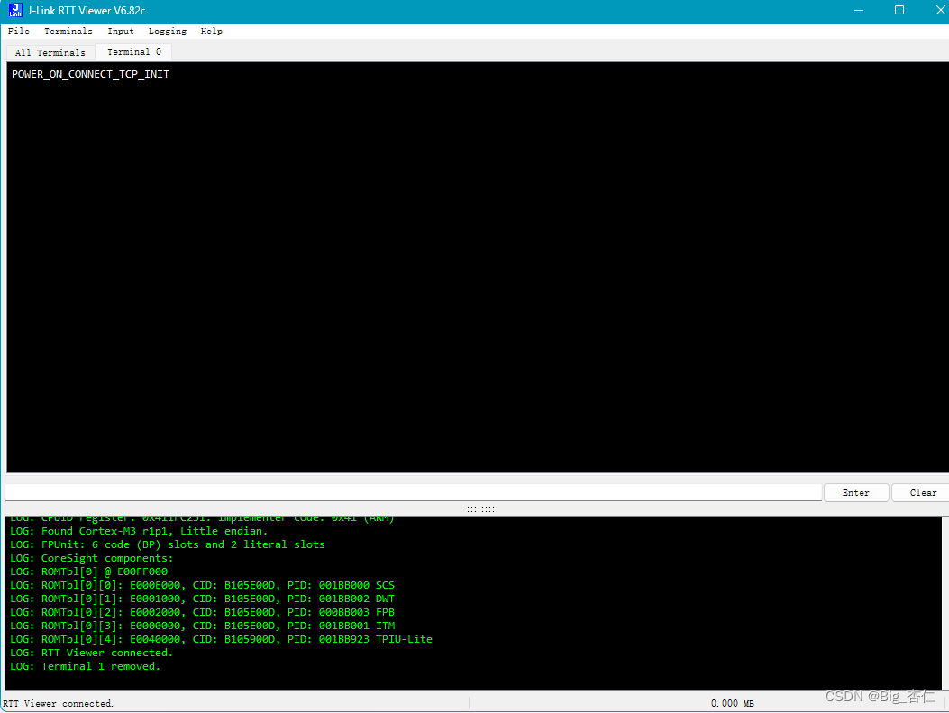Close the J-Link RTT Viewer window
Screen dimensions: 949x713
tap(940, 10)
